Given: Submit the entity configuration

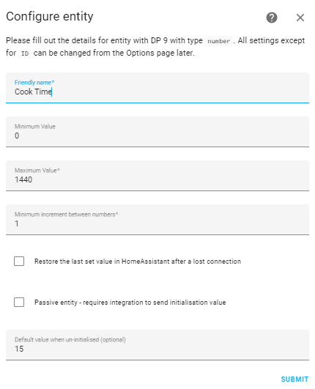Looking at the screenshot, I should [x=294, y=379].
